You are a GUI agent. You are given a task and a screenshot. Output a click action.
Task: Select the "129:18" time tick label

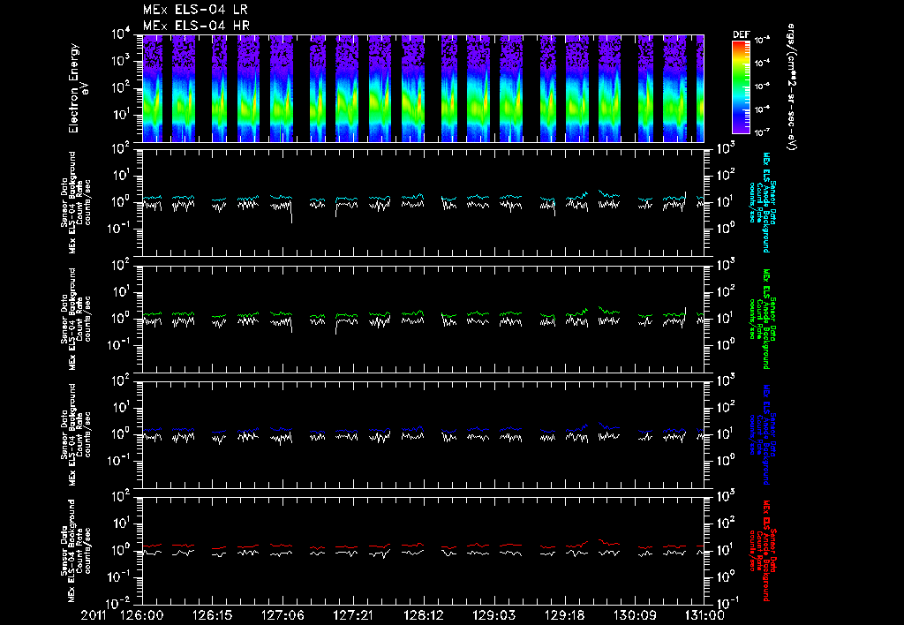pyautogui.click(x=564, y=615)
